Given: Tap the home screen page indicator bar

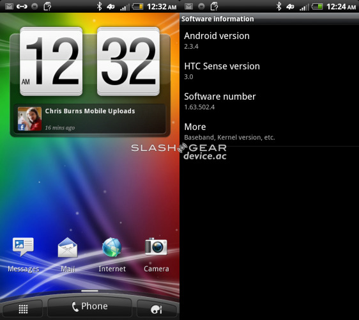Looking at the screenshot, I should (x=89, y=291).
